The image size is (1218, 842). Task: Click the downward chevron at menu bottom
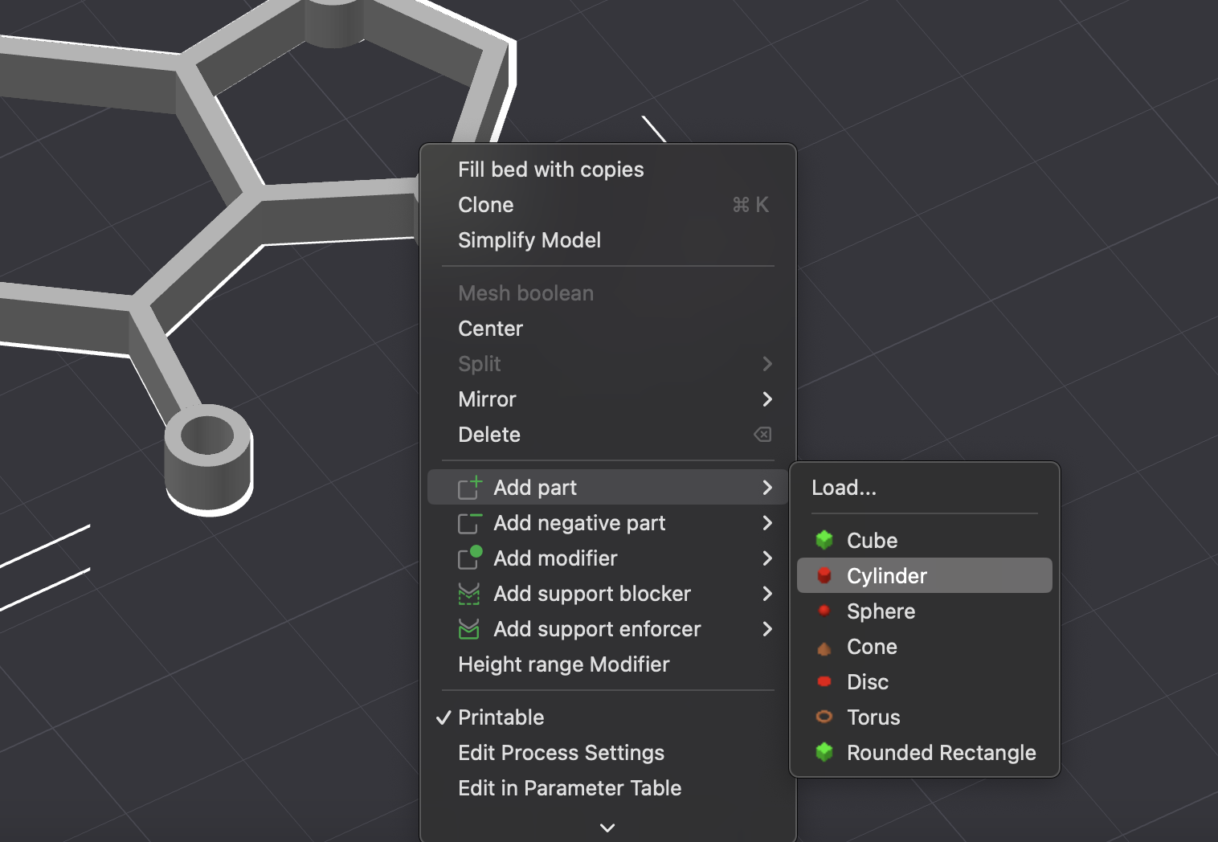[x=607, y=828]
